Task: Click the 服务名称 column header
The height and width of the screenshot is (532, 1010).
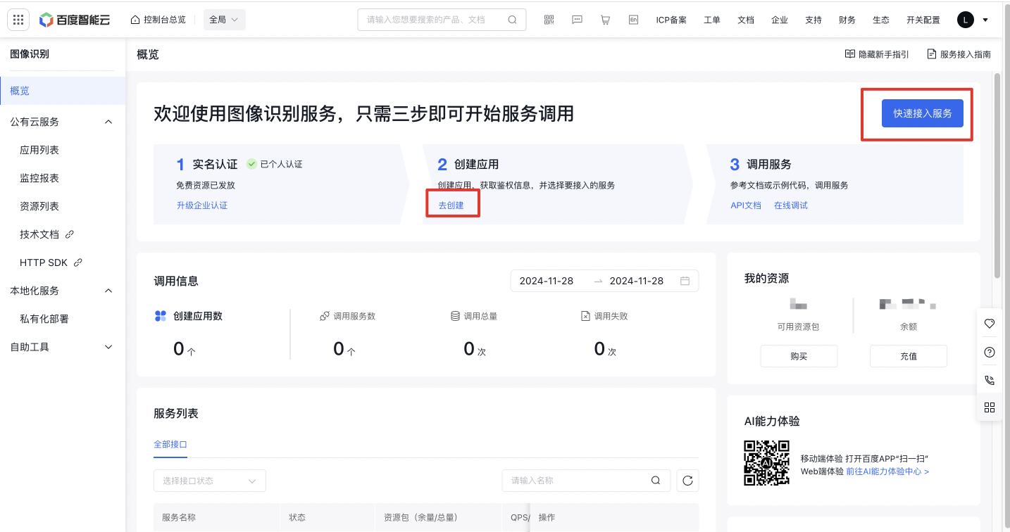Action: pyautogui.click(x=179, y=517)
